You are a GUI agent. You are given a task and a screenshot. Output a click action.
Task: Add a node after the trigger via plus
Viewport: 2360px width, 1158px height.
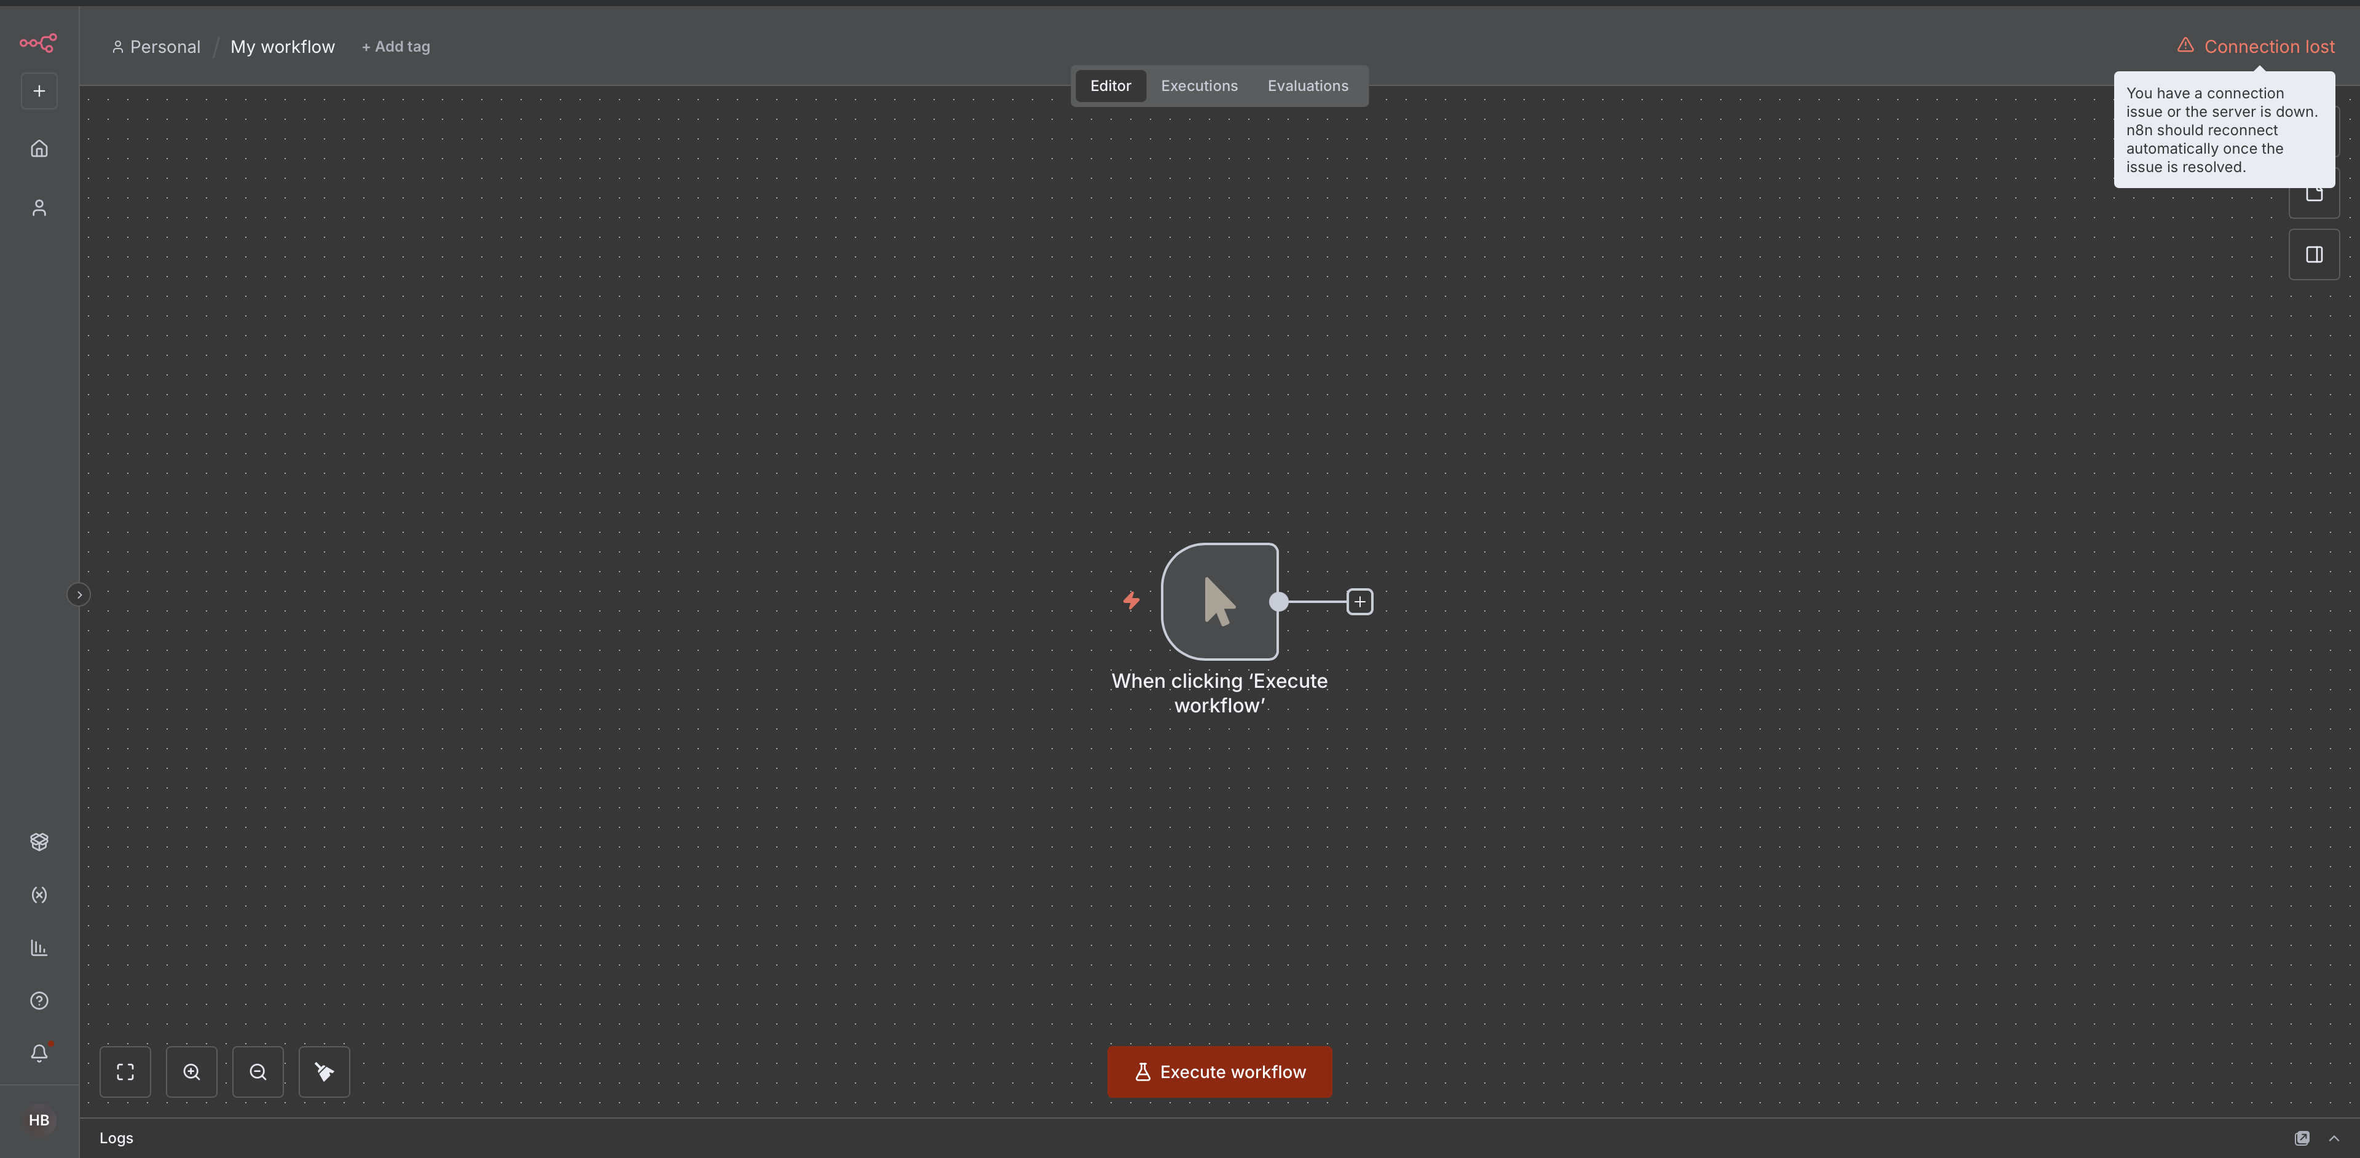(x=1359, y=602)
